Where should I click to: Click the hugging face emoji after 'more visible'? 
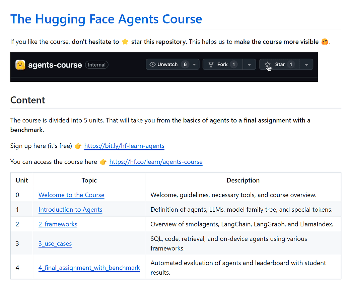[x=325, y=42]
